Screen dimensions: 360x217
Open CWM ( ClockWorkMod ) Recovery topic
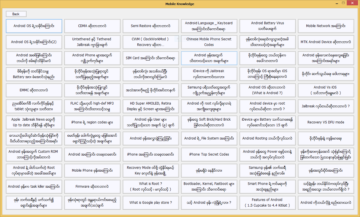[x=151, y=42]
